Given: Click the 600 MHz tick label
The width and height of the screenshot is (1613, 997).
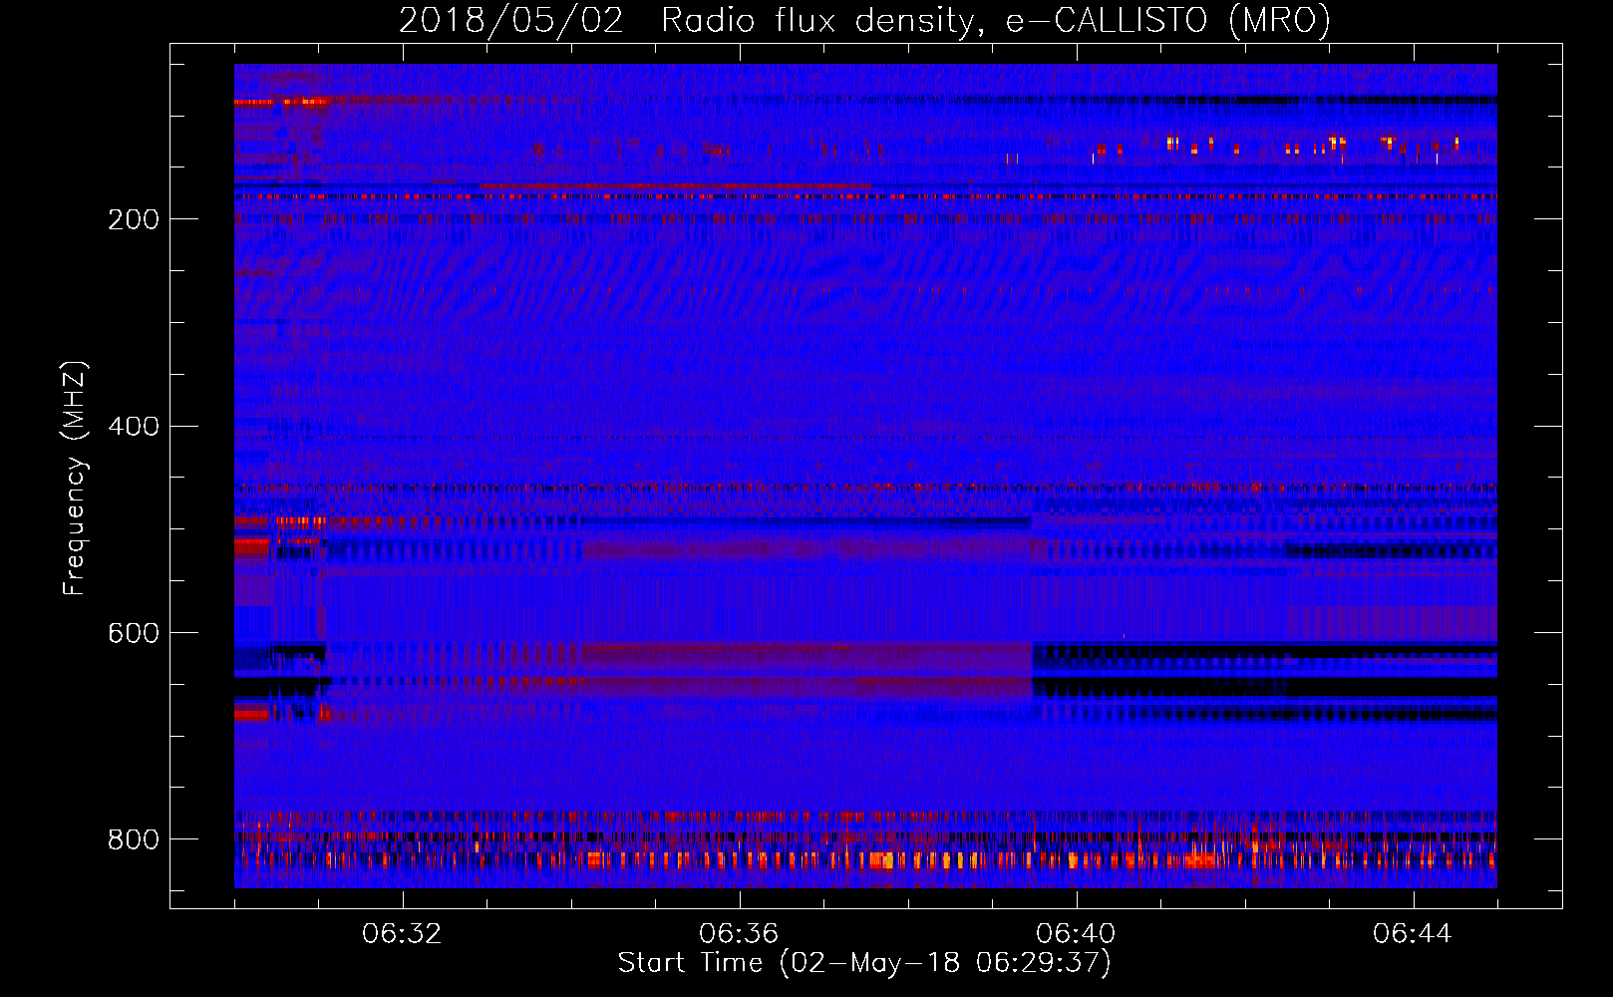Looking at the screenshot, I should pyautogui.click(x=134, y=633).
